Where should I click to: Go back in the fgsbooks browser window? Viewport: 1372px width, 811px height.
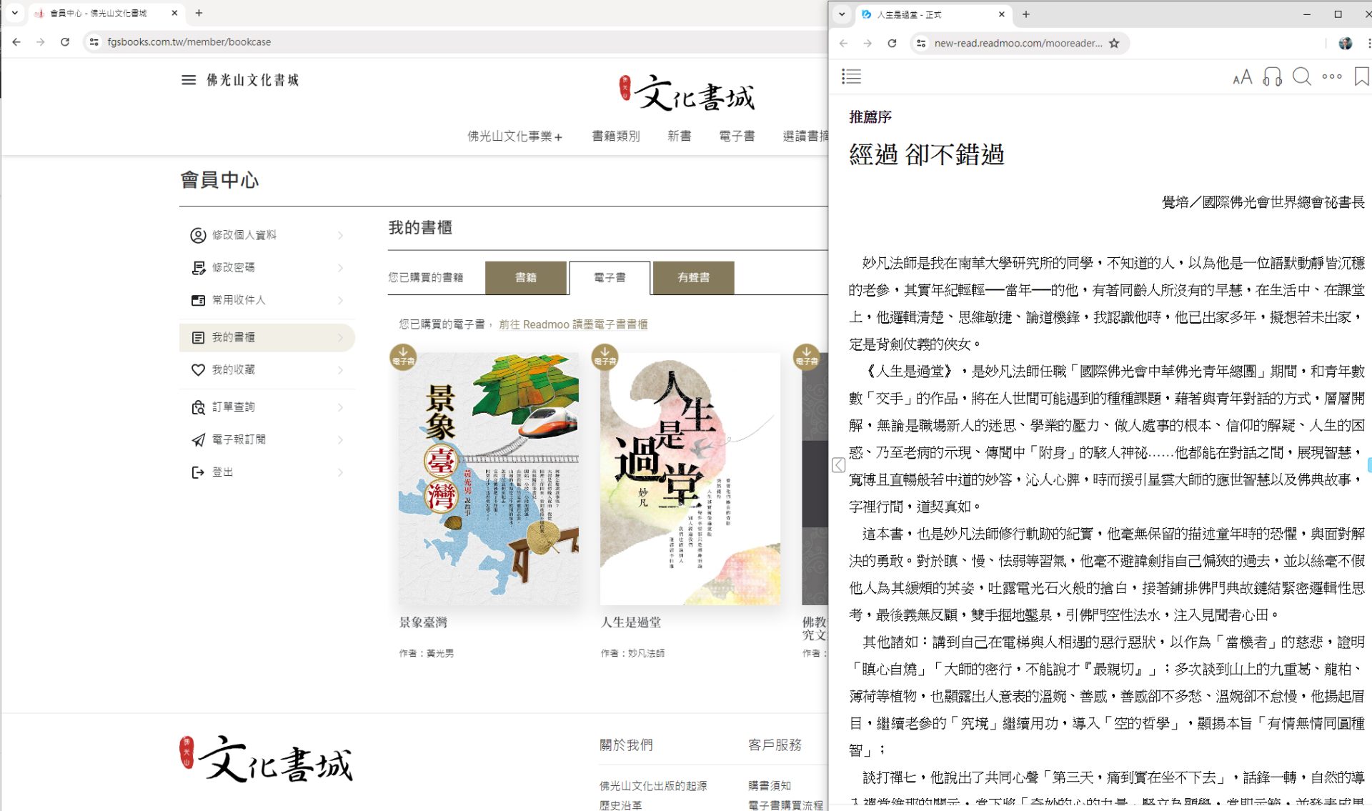pyautogui.click(x=16, y=42)
